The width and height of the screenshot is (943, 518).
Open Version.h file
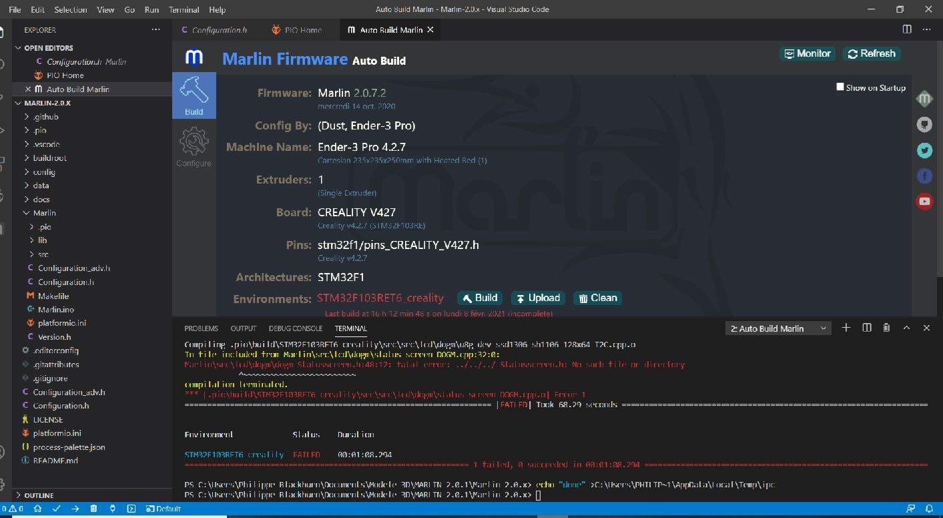(x=54, y=337)
